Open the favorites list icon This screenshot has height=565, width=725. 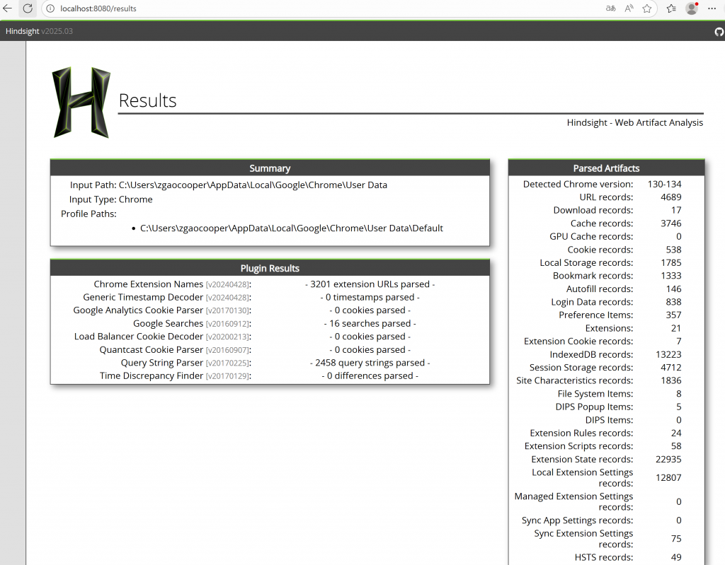click(671, 8)
